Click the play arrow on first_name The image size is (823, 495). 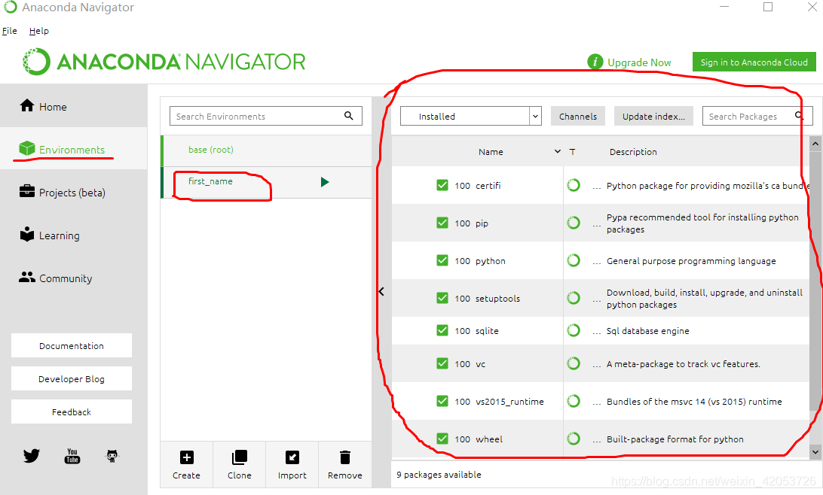[x=325, y=182]
